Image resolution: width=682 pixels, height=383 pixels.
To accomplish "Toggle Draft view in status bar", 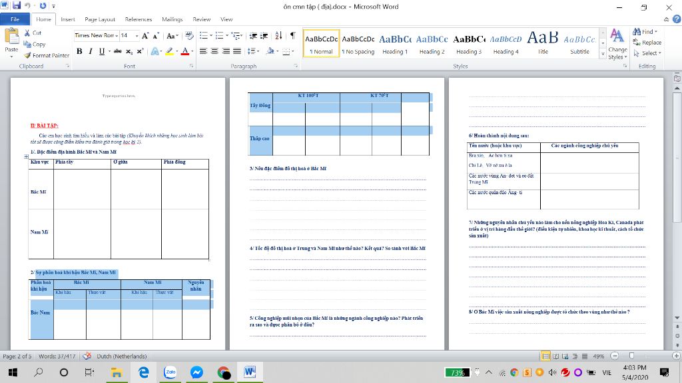I will (585, 356).
